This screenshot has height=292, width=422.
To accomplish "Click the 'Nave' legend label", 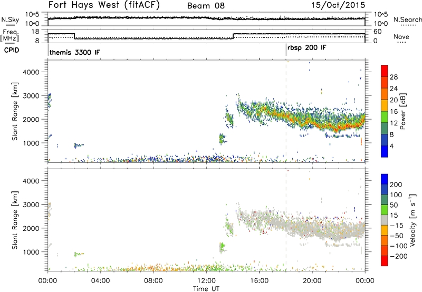I will [401, 37].
